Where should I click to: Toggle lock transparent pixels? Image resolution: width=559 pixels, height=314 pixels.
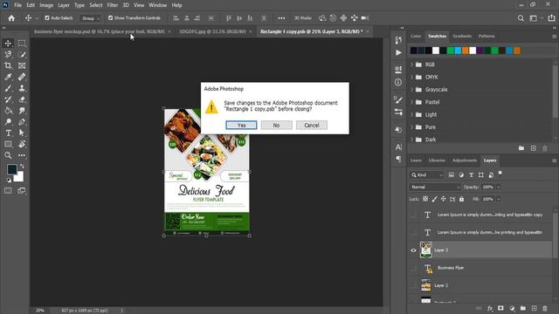click(425, 199)
